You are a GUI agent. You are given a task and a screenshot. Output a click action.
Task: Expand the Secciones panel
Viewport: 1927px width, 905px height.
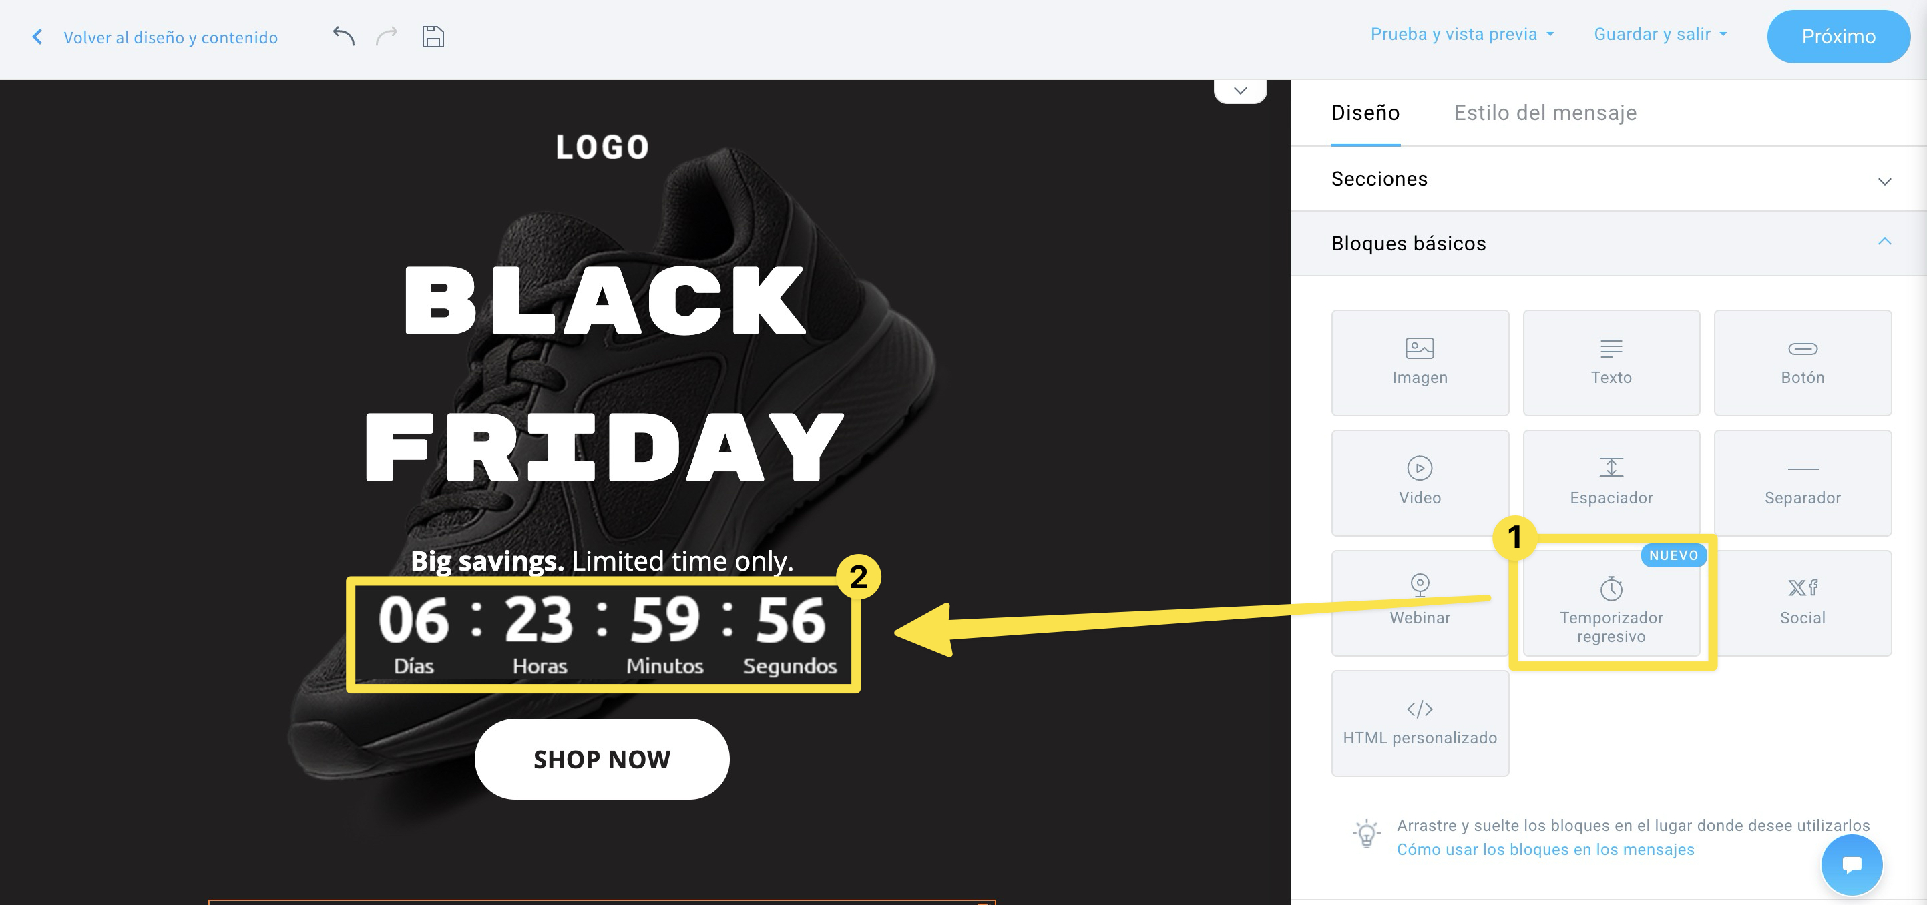click(1884, 180)
